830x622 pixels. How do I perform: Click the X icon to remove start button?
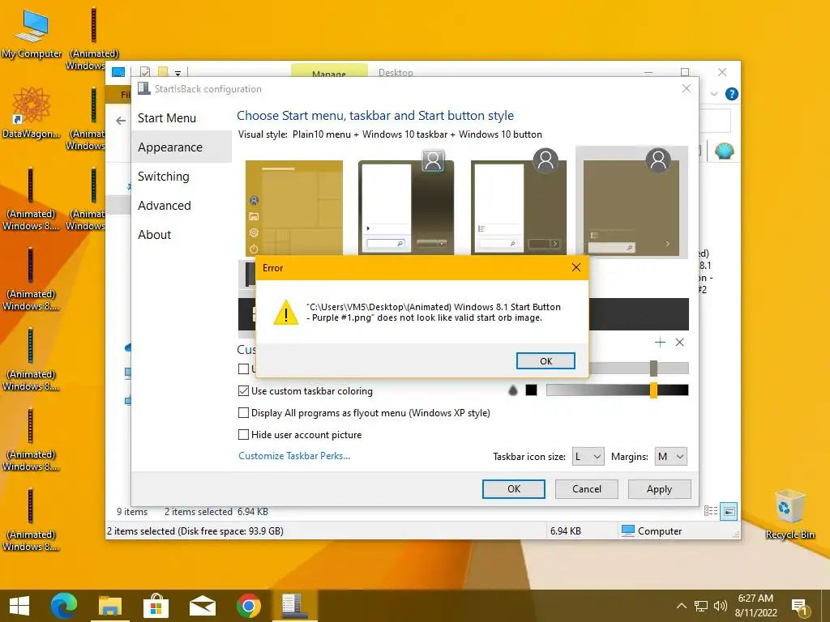click(680, 343)
